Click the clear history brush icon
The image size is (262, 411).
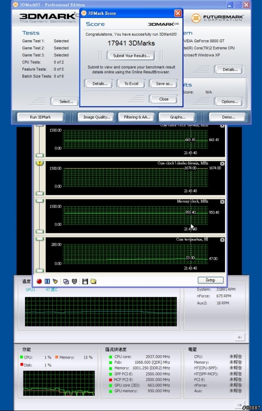[x=55, y=281]
